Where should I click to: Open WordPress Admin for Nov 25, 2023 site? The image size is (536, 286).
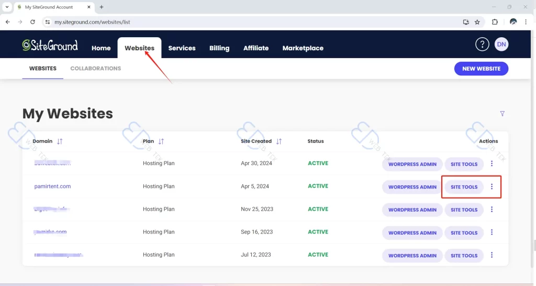pyautogui.click(x=412, y=210)
